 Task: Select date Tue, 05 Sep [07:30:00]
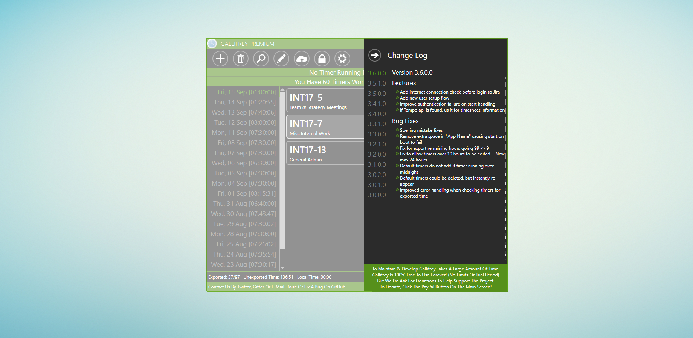point(245,173)
